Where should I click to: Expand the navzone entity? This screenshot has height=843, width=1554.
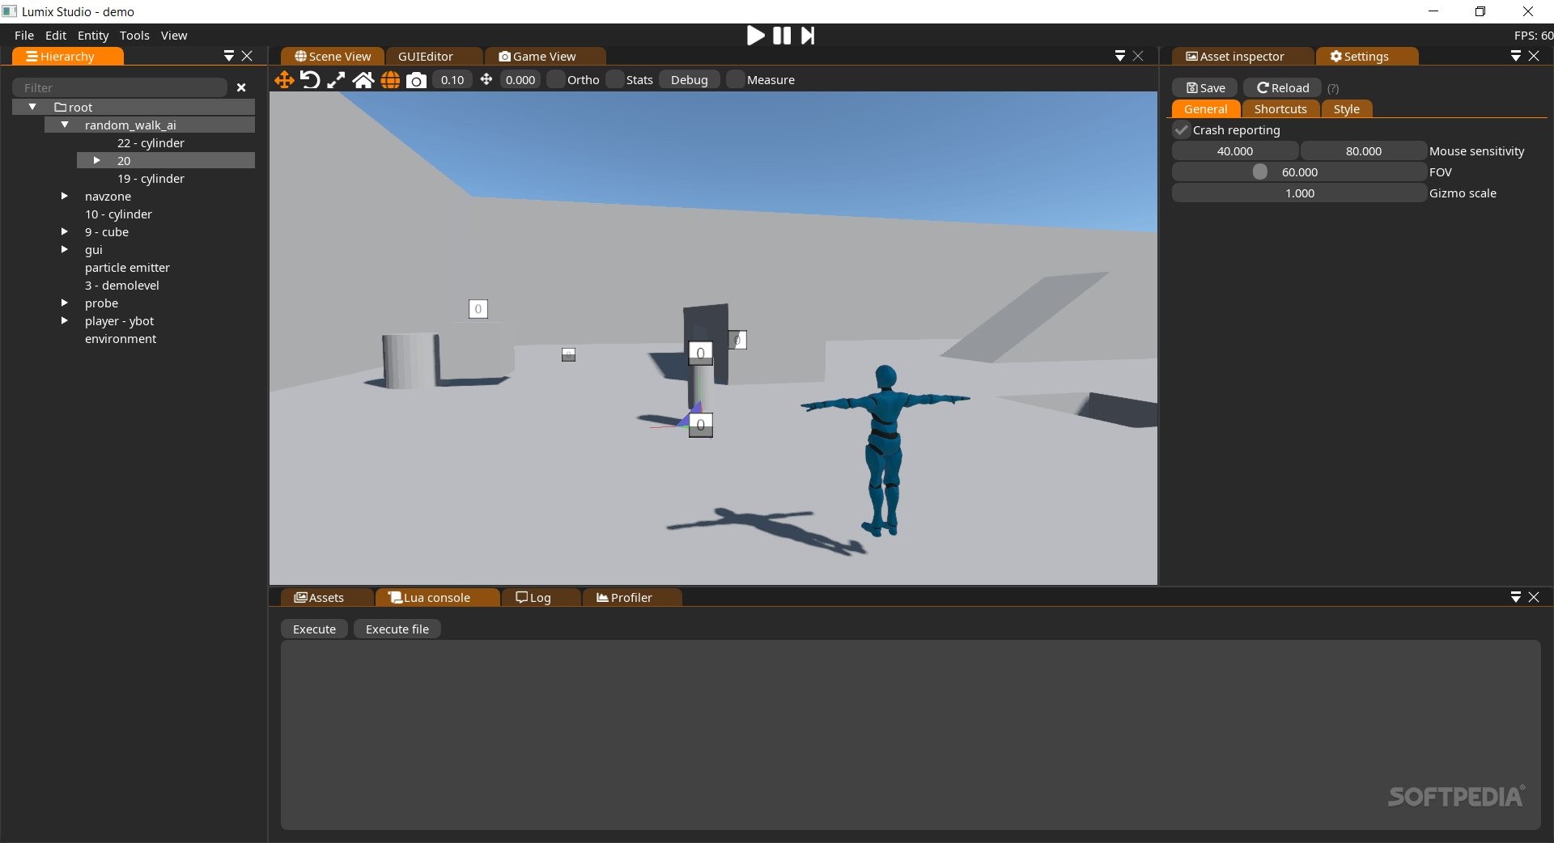point(65,196)
